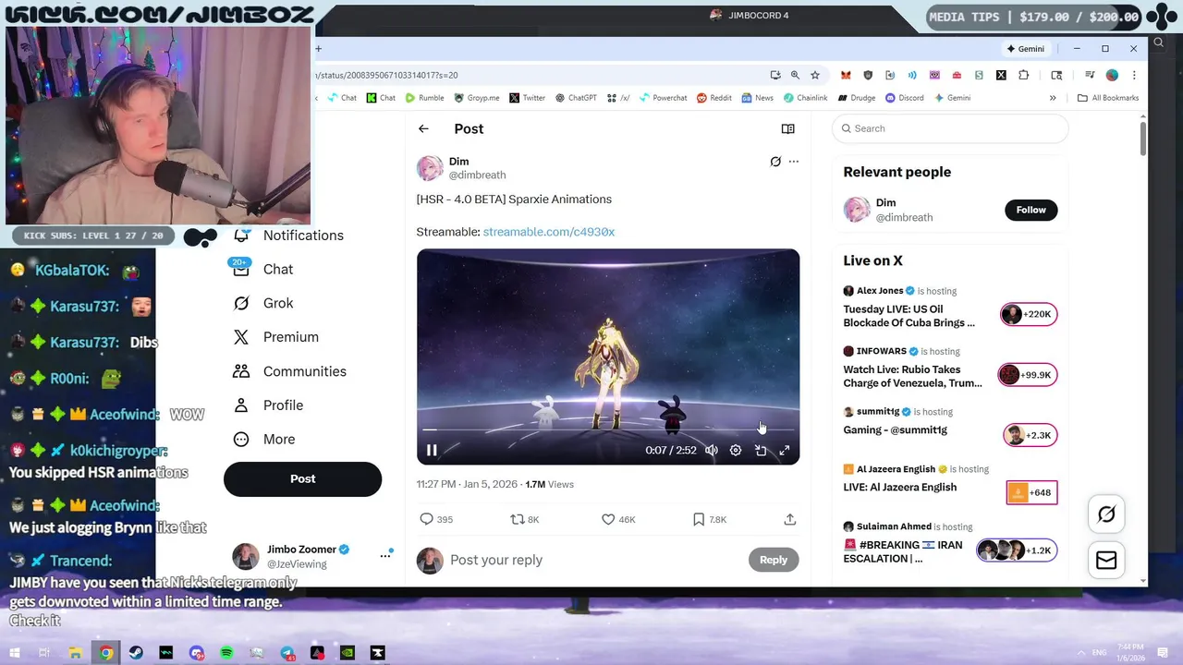
Task: Open Grok in the sidebar
Action: pyautogui.click(x=264, y=303)
